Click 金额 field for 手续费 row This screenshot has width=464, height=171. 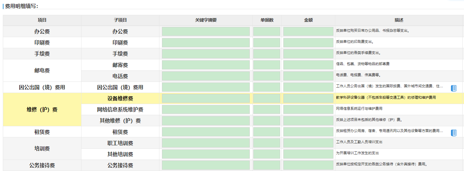pos(308,54)
